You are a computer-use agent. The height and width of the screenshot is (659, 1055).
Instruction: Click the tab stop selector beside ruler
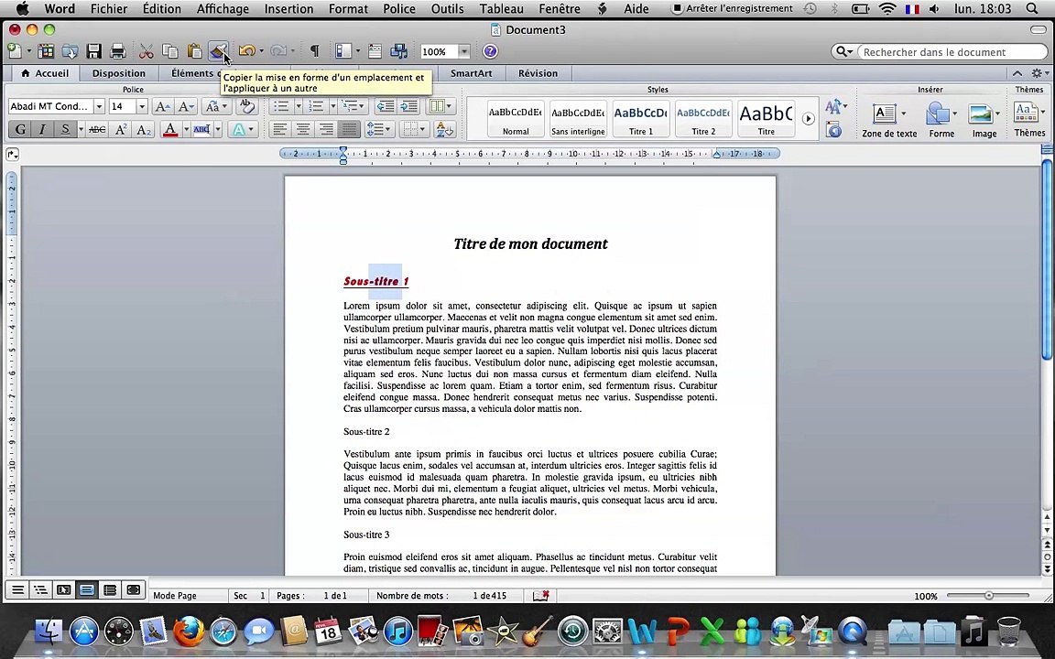pos(12,154)
